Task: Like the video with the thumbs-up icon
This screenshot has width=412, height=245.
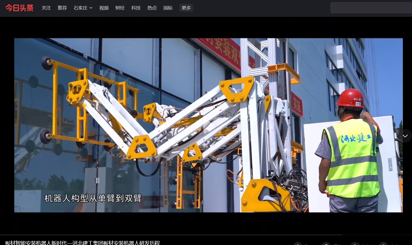Action: point(298,244)
